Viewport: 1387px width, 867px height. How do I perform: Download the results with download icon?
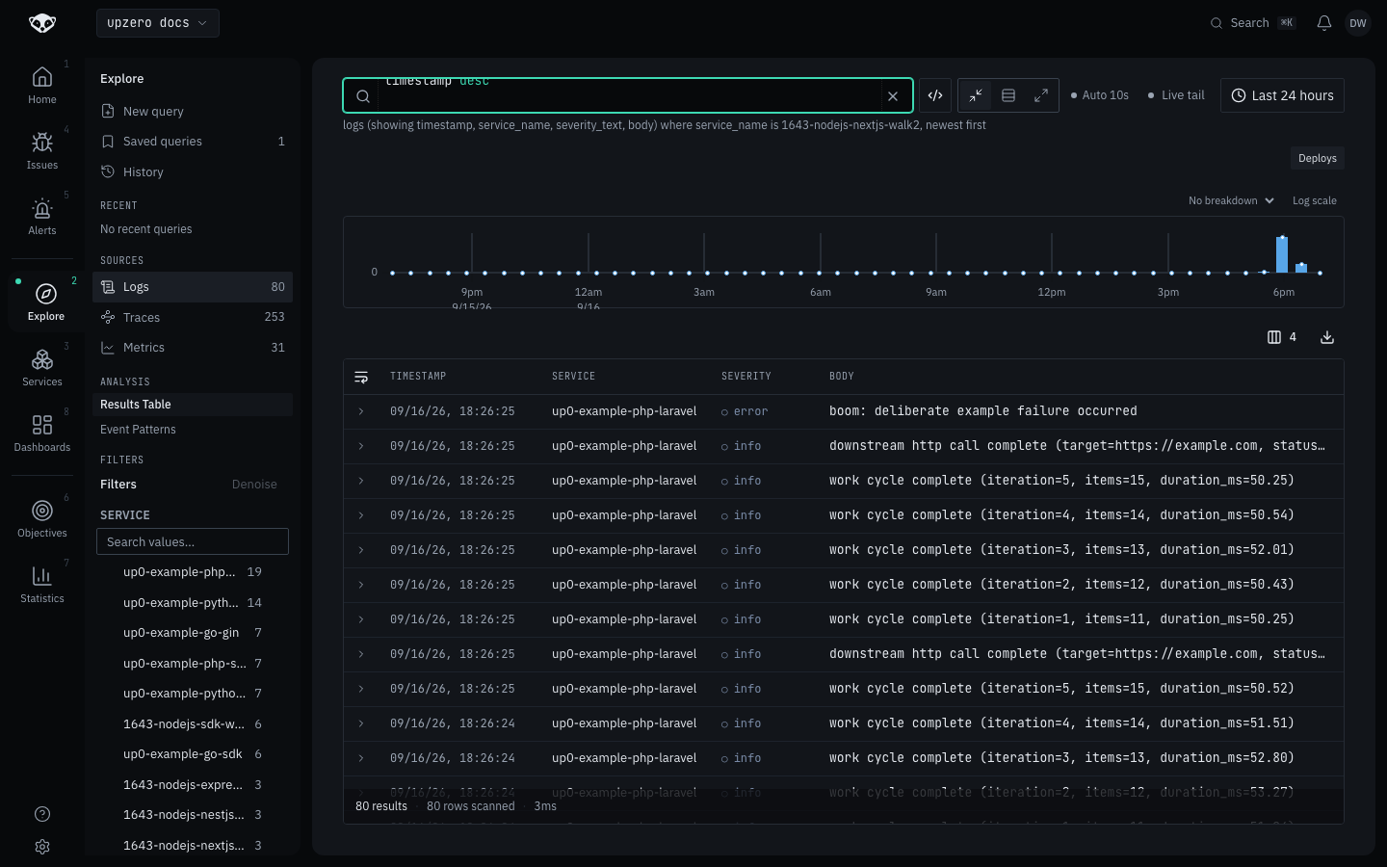(1327, 337)
